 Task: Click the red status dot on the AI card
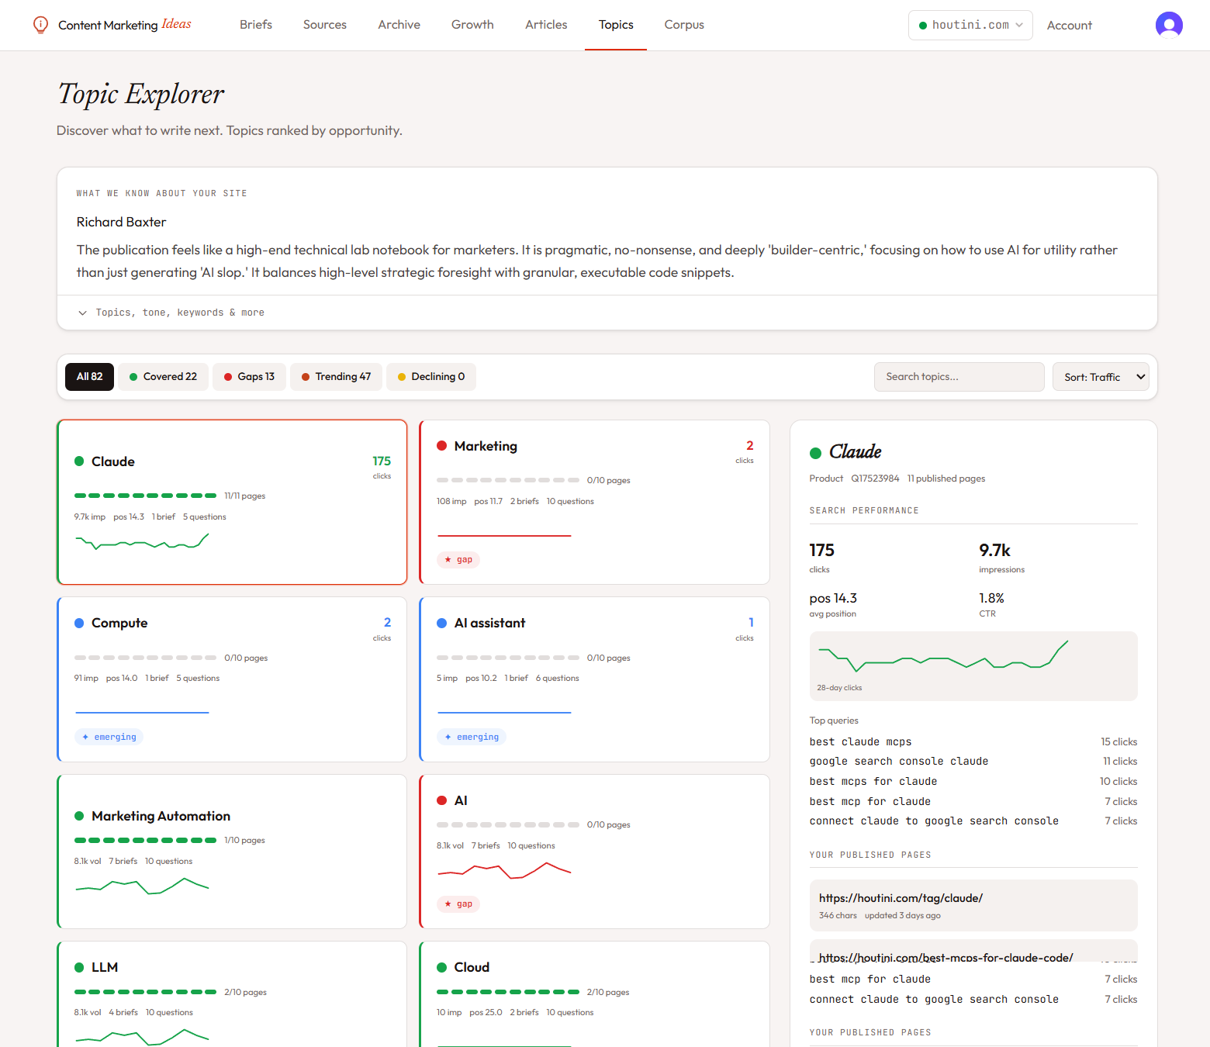point(442,800)
